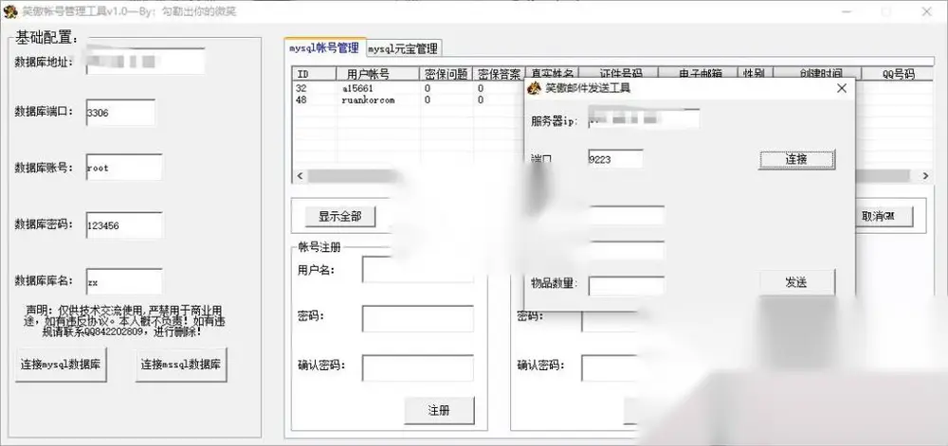948x446 pixels.
Task: Close the 笑傲邮件发送工具 dialog
Action: click(842, 88)
